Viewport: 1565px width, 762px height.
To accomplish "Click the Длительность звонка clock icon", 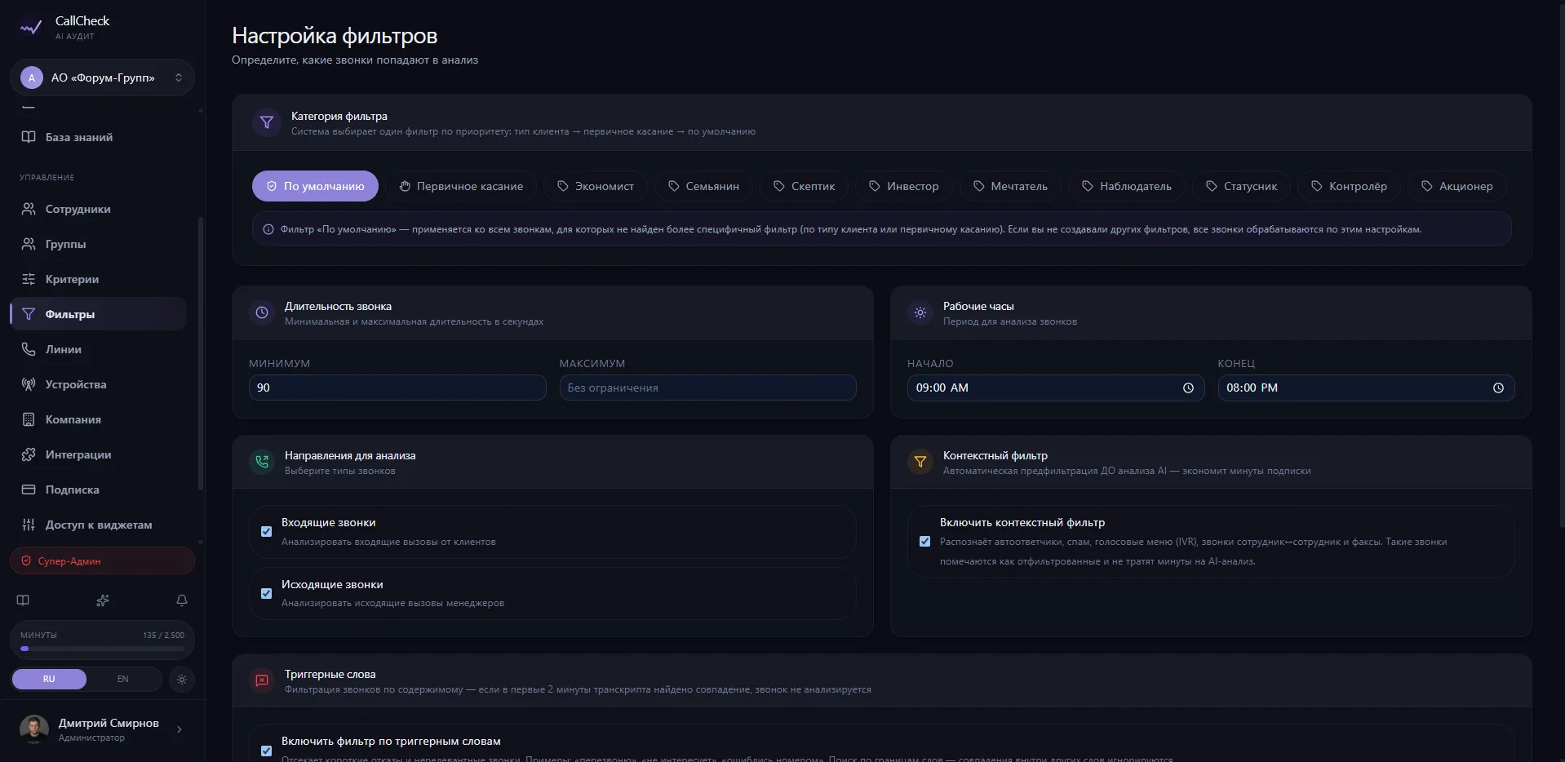I will 262,312.
